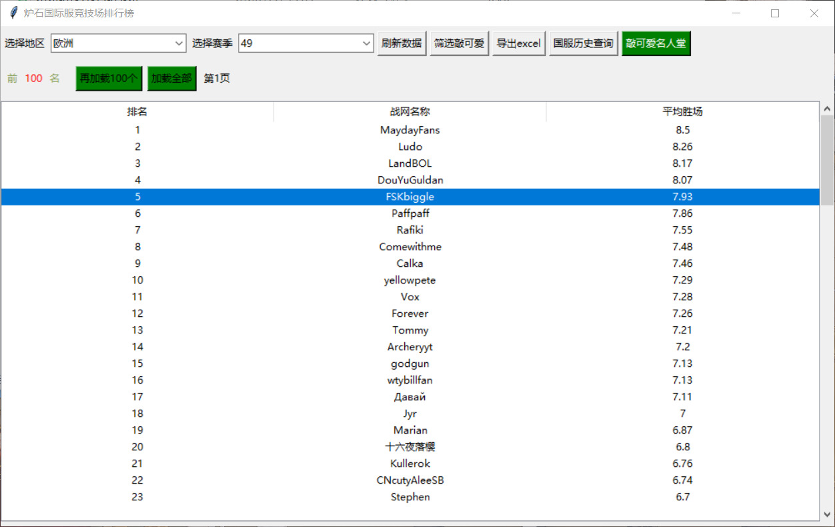Click the 战网名称 column header

(x=410, y=112)
